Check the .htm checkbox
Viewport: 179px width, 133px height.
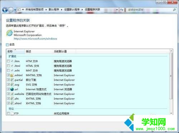(x=8, y=61)
